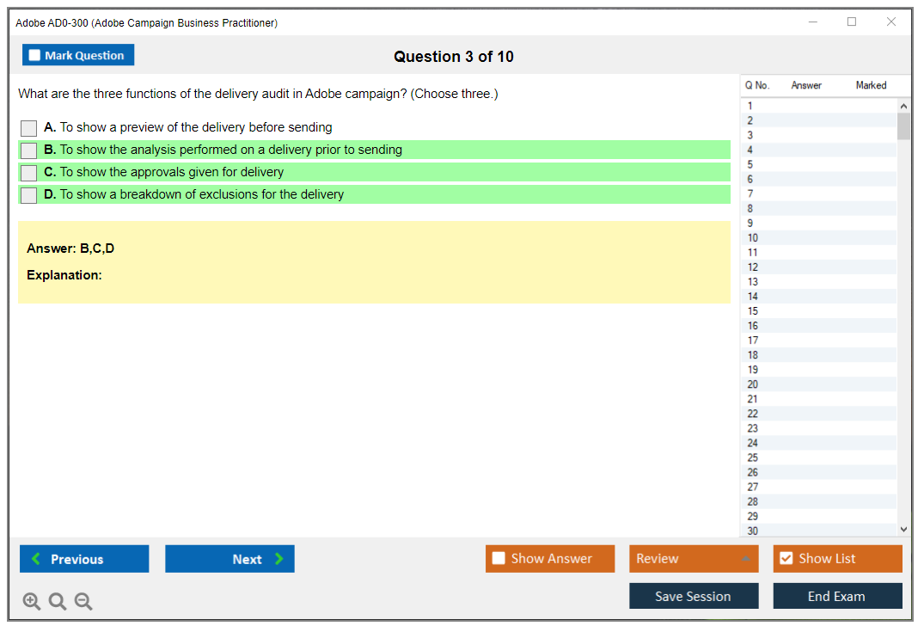The height and width of the screenshot is (632, 924).
Task: Maximize the exam window
Action: pos(852,22)
